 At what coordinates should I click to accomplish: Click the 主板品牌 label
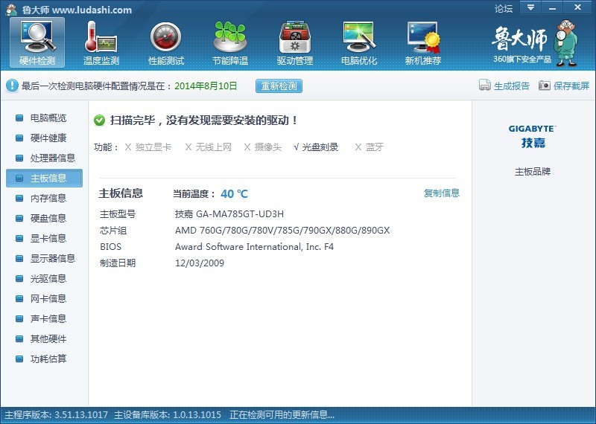point(533,172)
